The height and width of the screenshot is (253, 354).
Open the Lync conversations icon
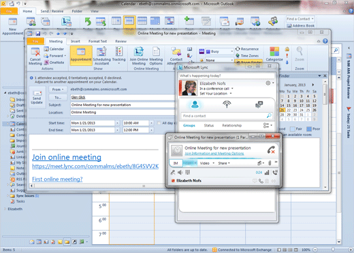pos(259,105)
